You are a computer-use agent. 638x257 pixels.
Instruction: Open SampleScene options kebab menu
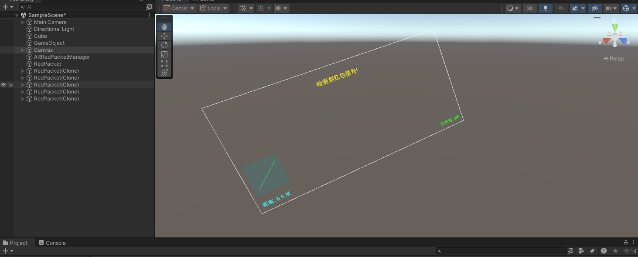click(149, 15)
